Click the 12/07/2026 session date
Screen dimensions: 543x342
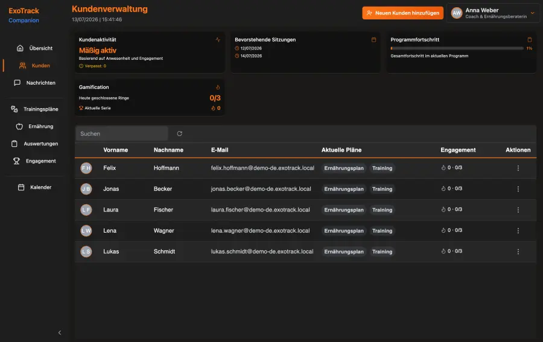(x=251, y=48)
